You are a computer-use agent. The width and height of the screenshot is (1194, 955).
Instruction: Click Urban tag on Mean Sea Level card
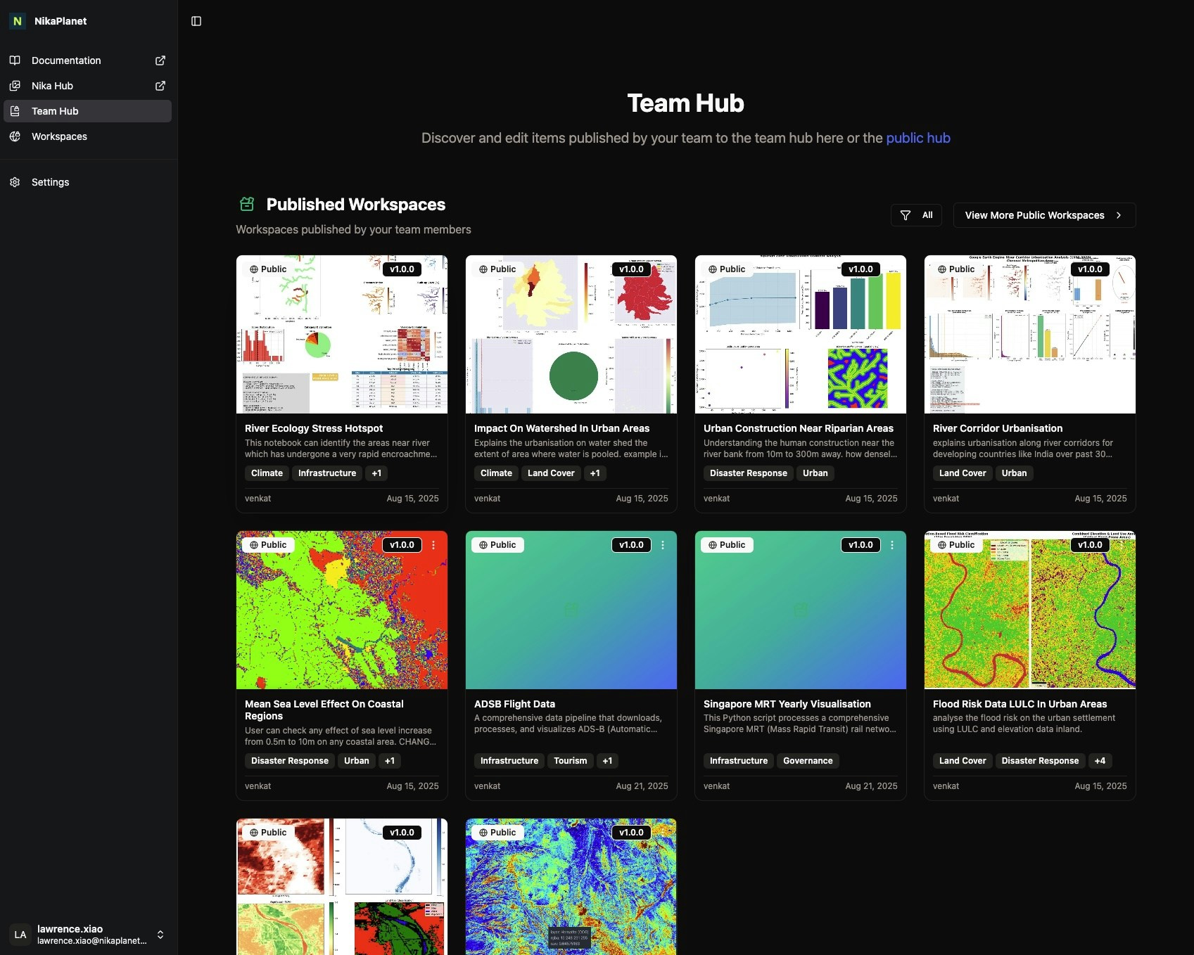tap(357, 761)
